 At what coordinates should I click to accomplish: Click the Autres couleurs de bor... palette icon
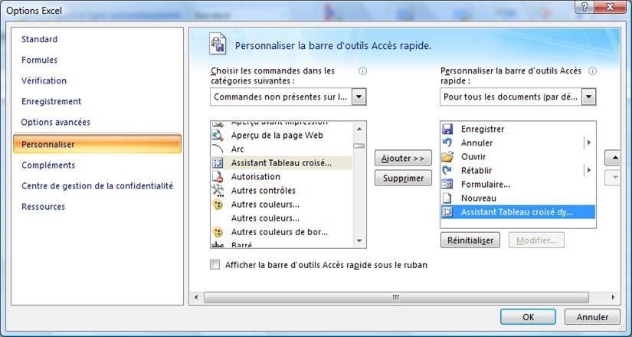pyautogui.click(x=218, y=232)
